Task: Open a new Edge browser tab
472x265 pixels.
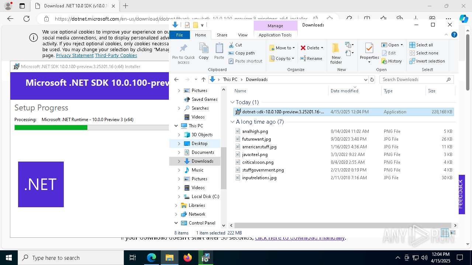Action: pos(125,6)
